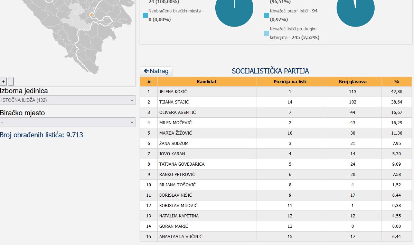Zoom in the map with plus button
Image resolution: width=414 pixels, height=245 pixels.
(x=3, y=81)
